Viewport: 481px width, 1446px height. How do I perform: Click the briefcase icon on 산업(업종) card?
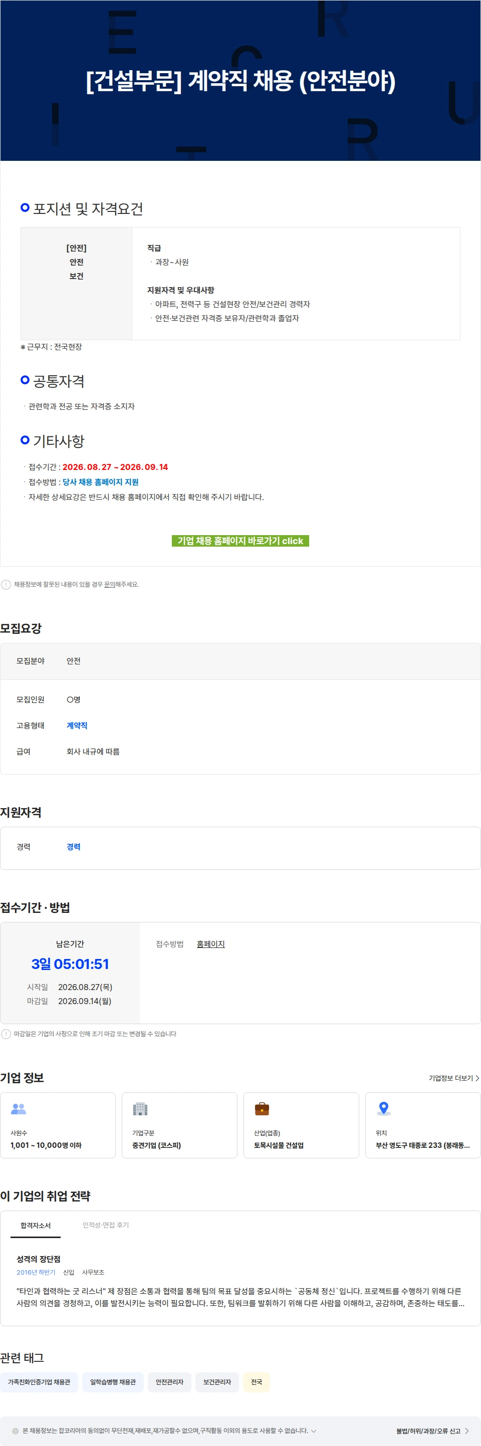point(262,1109)
